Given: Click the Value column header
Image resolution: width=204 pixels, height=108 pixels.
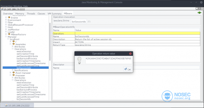Looking at the screenshot, I should coord(138,30).
